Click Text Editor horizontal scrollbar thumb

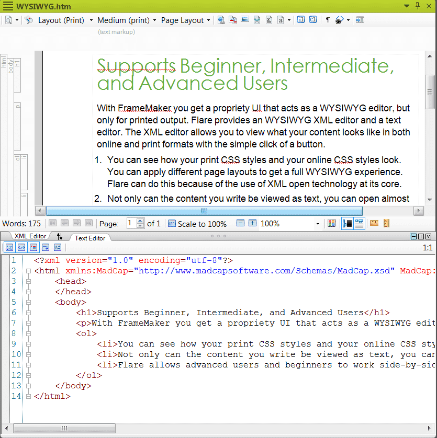pos(64,428)
